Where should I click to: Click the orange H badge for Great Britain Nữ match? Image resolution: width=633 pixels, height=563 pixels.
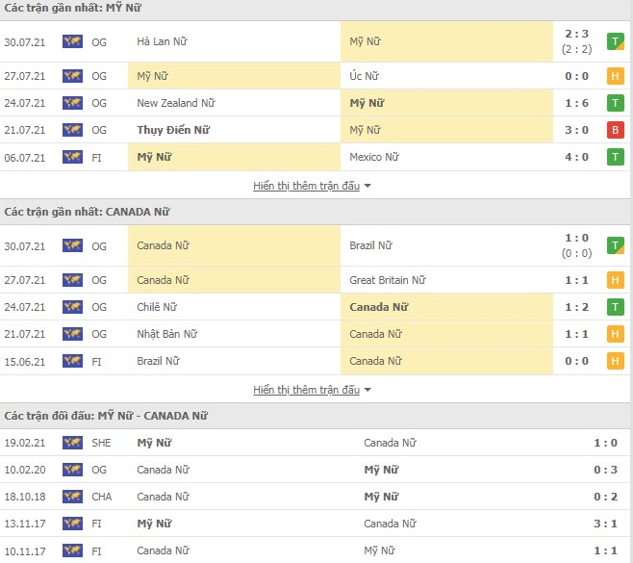[x=616, y=280]
